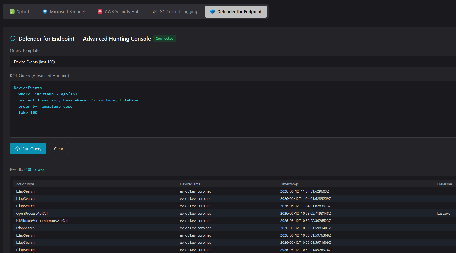Click timestamp 2026-06-12T10:58:02.3026523Z
Viewport: 456px width, 253px height.
(305, 221)
